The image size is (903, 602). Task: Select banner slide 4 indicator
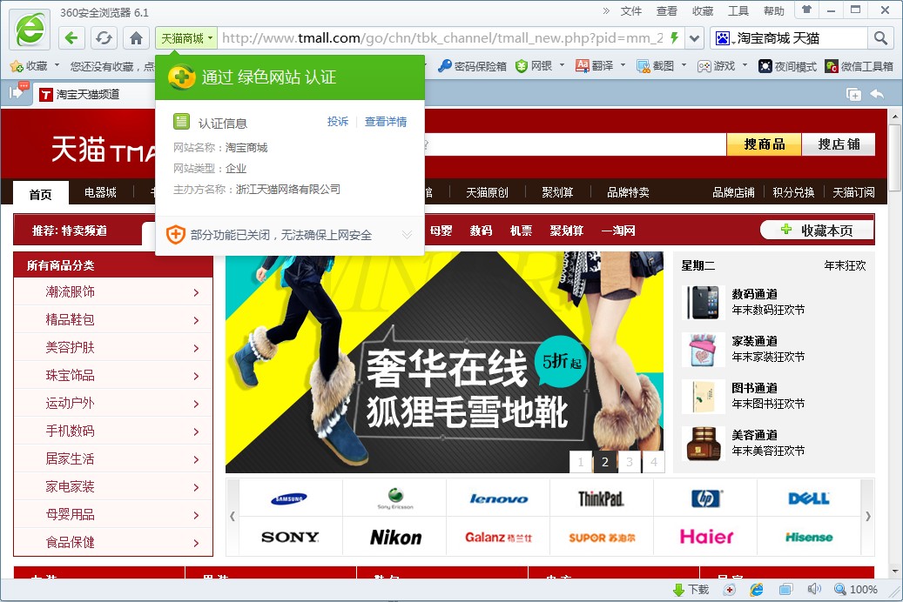pyautogui.click(x=654, y=462)
